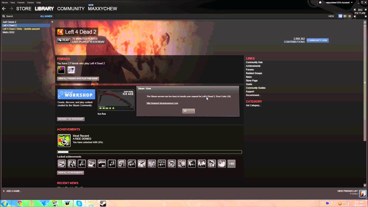This screenshot has height=207, width=368.
Task: Click the Left 4 Dead 2 game icon
Action: 60,32
